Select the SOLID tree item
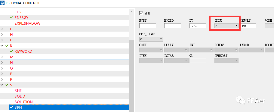This screenshot has height=112, width=274. 20,96
